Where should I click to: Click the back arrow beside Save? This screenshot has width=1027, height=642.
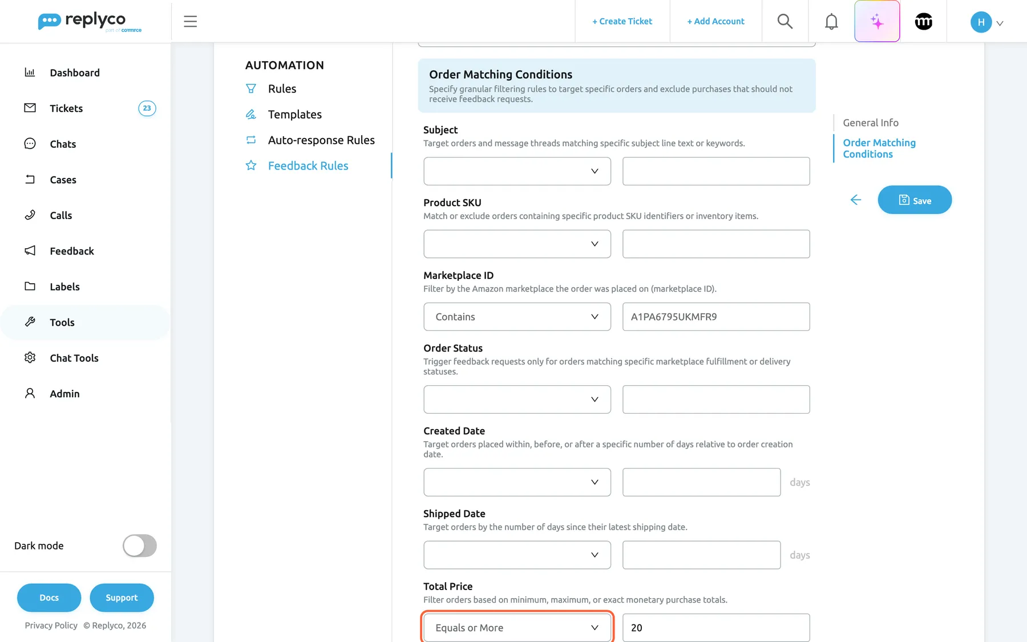point(855,200)
